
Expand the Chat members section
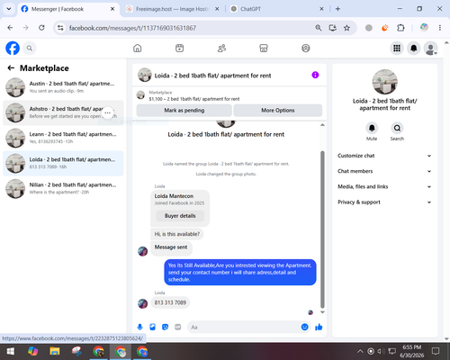[384, 171]
